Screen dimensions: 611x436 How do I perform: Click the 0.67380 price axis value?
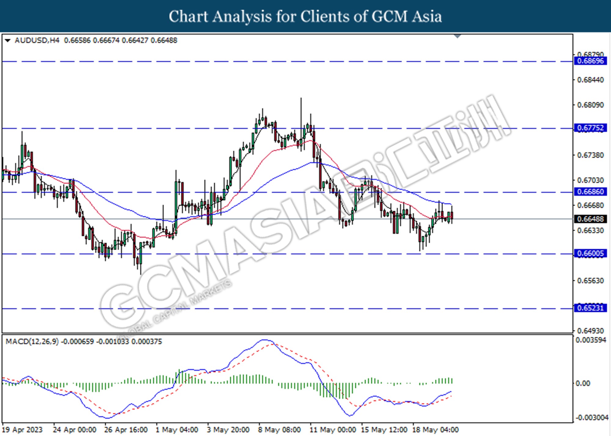click(x=590, y=155)
